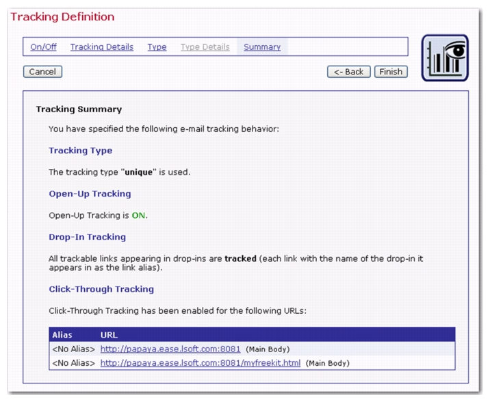Select the Type Details tab
The image size is (490, 402).
click(x=205, y=47)
